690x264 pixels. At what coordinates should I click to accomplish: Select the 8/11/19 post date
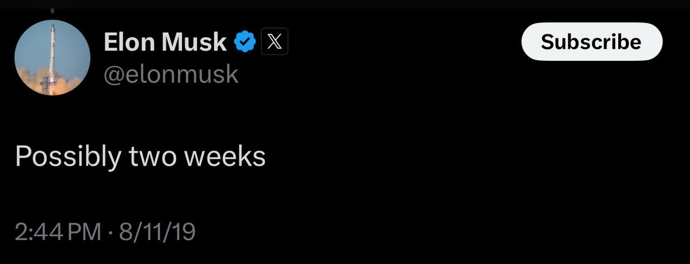click(x=157, y=232)
